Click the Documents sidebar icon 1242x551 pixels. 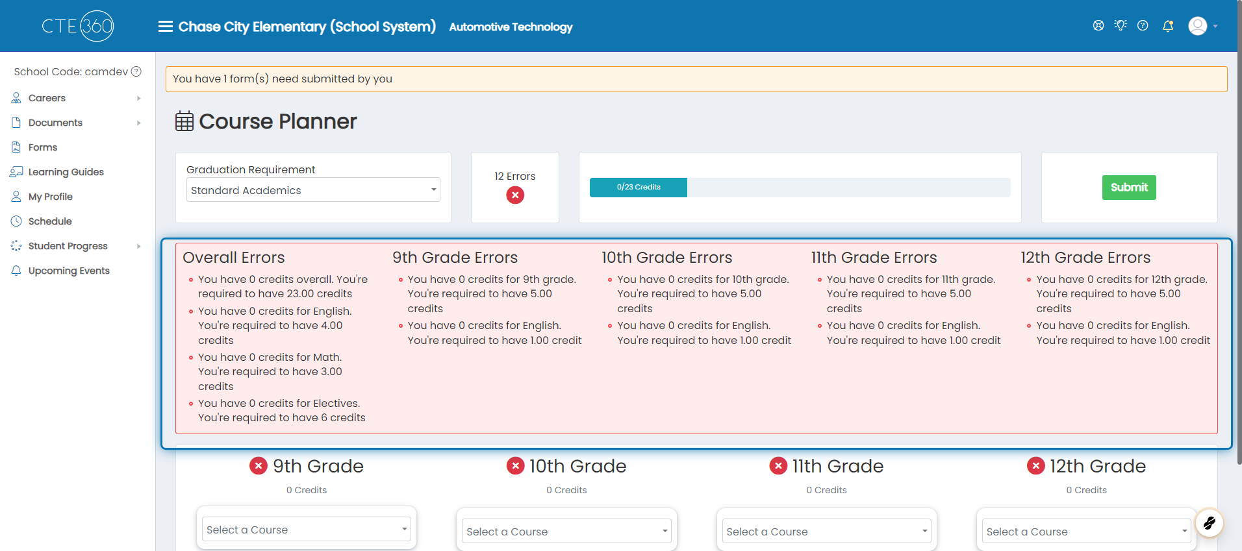point(16,123)
